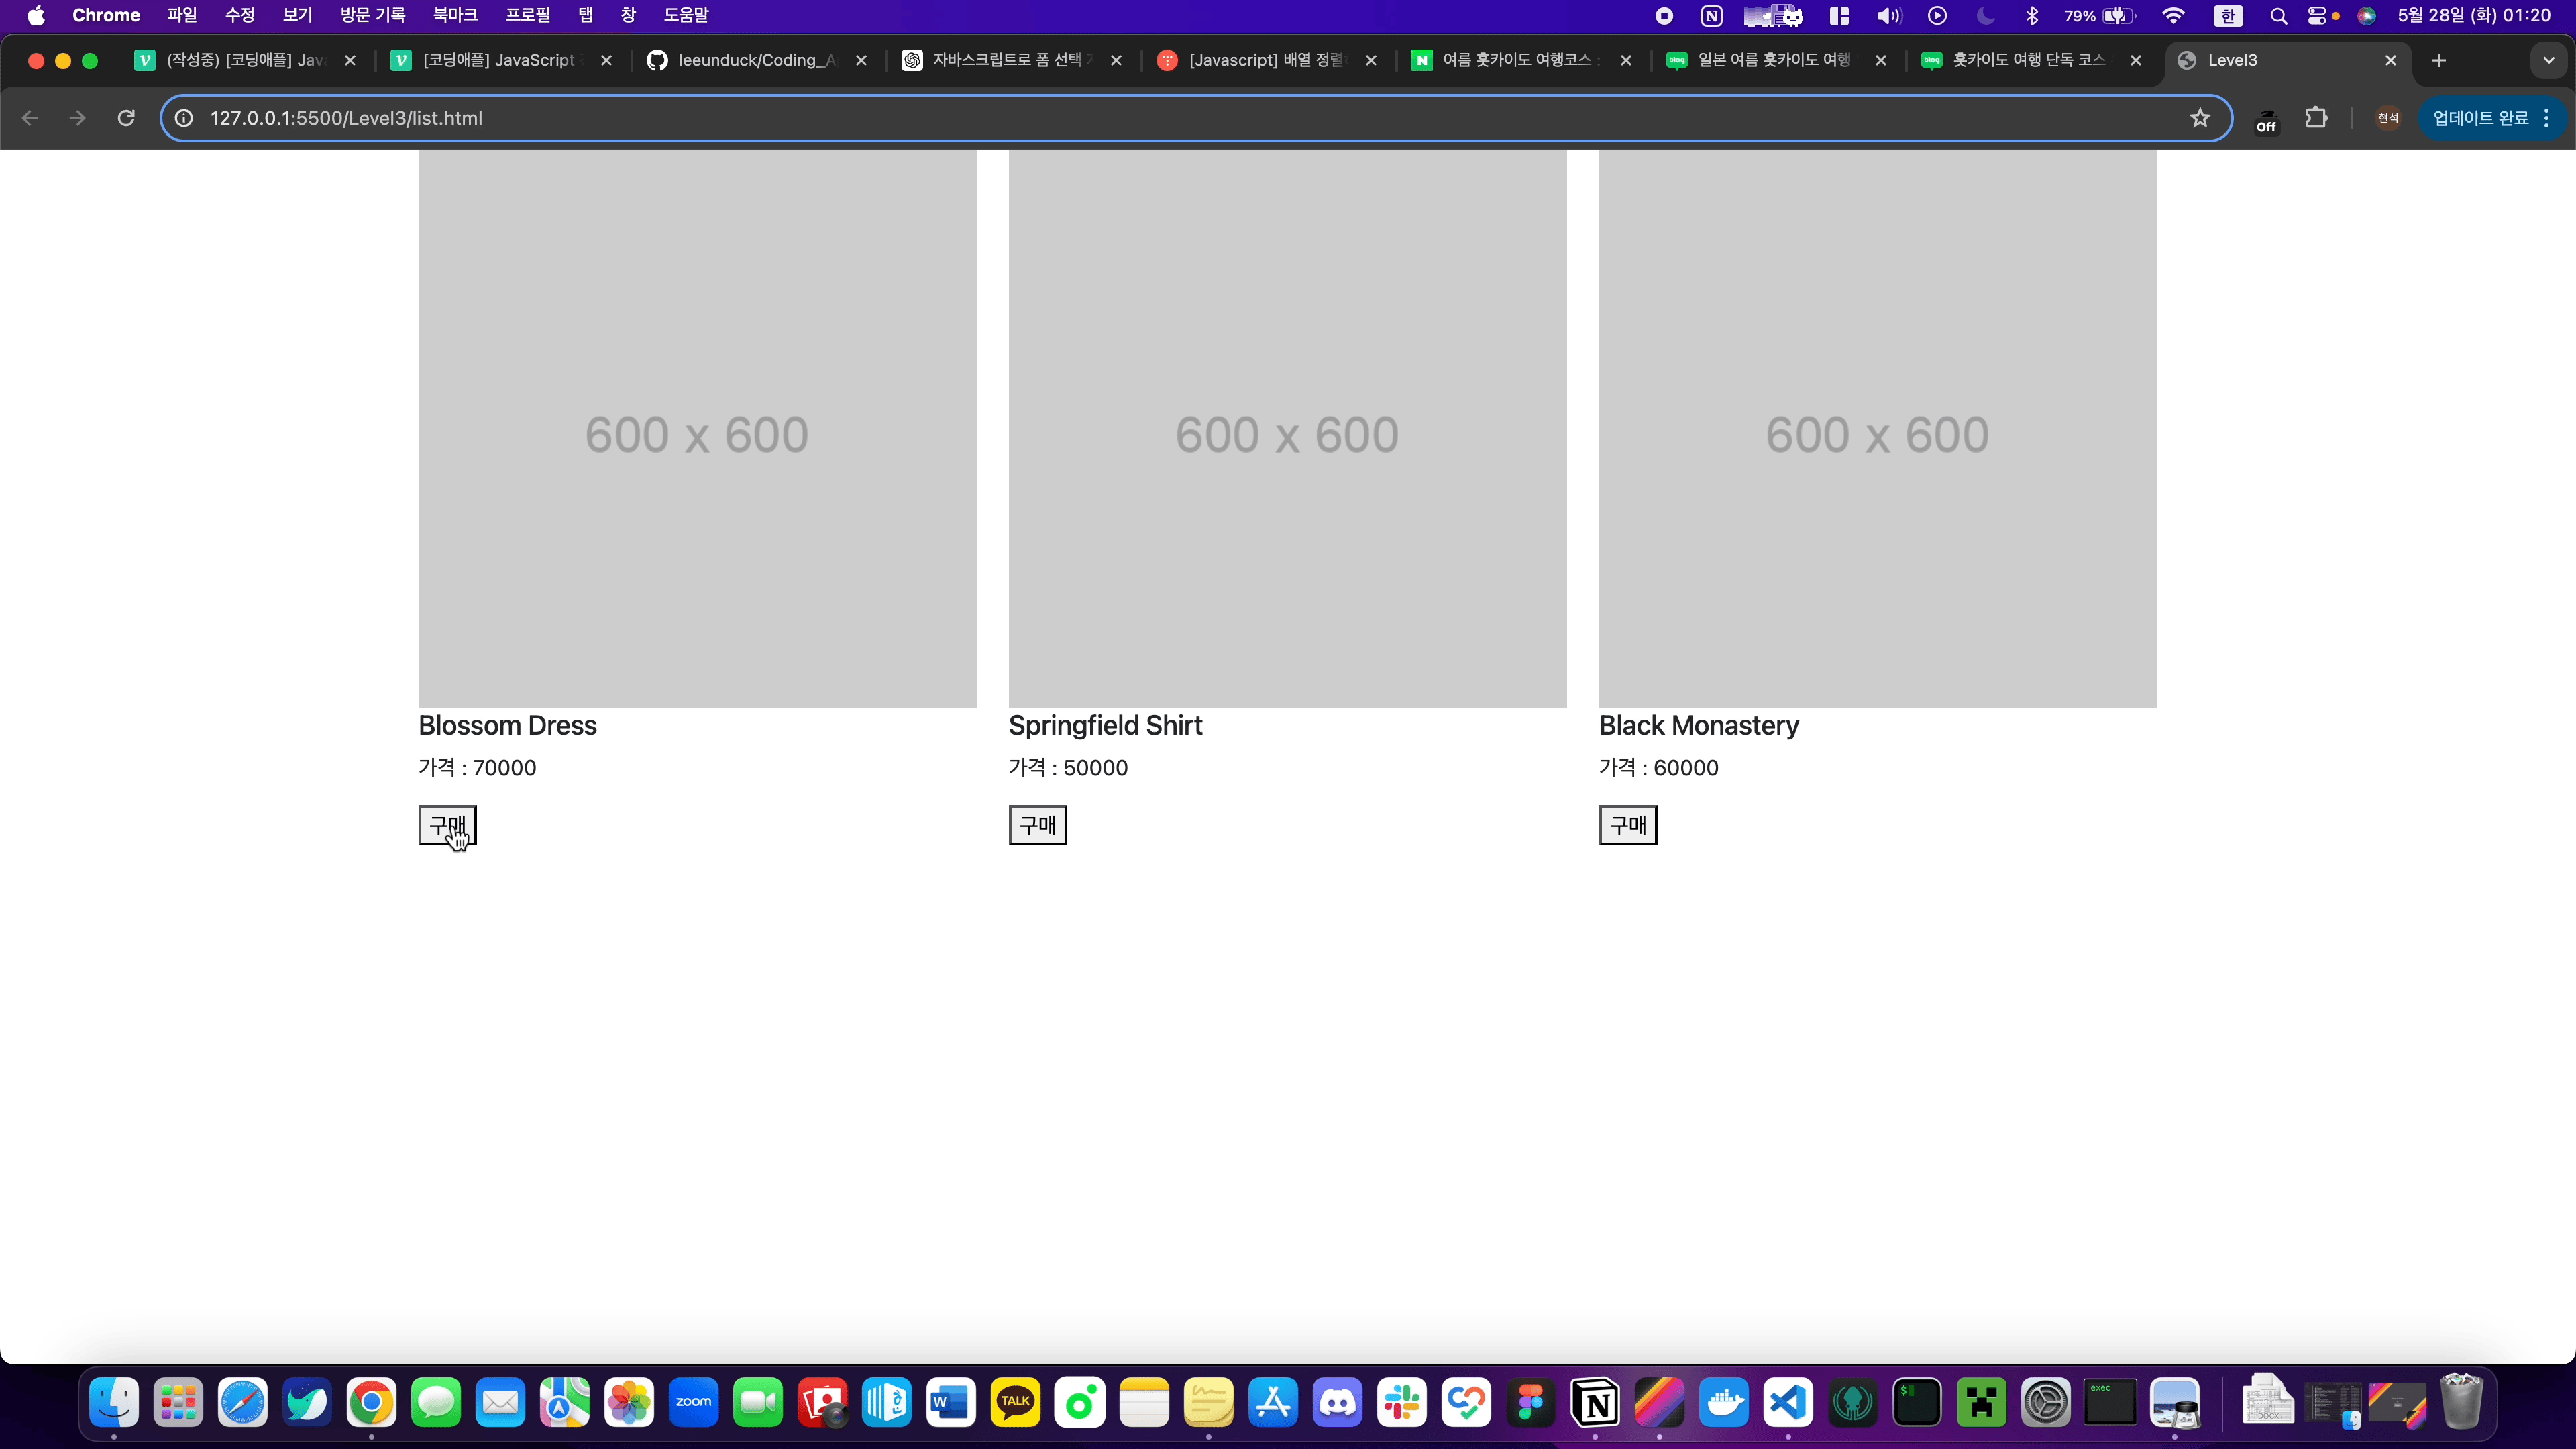Open a new tab with plus button
This screenshot has height=1449, width=2576.
click(2439, 60)
